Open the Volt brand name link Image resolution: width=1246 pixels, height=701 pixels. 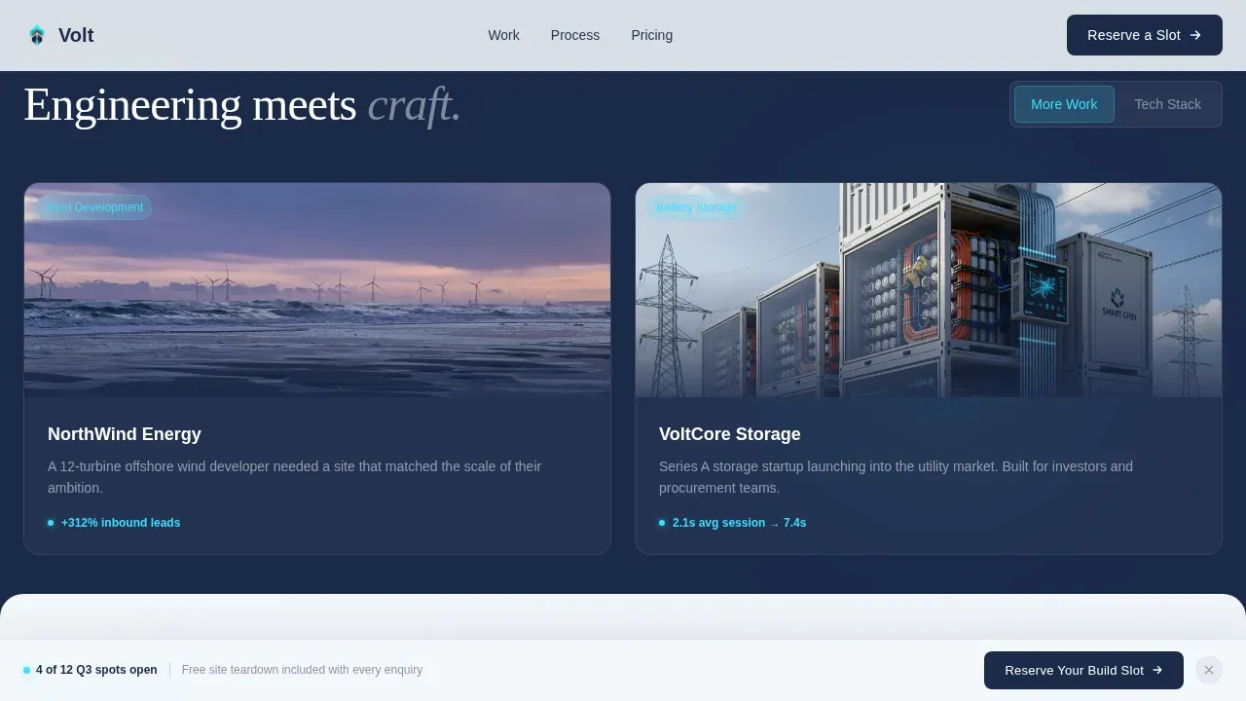76,35
